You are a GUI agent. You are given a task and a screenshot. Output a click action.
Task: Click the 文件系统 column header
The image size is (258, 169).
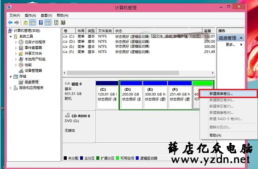pyautogui.click(x=105, y=31)
